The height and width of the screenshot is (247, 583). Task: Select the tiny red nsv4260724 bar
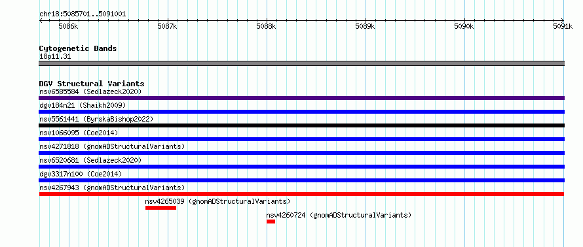(x=271, y=222)
